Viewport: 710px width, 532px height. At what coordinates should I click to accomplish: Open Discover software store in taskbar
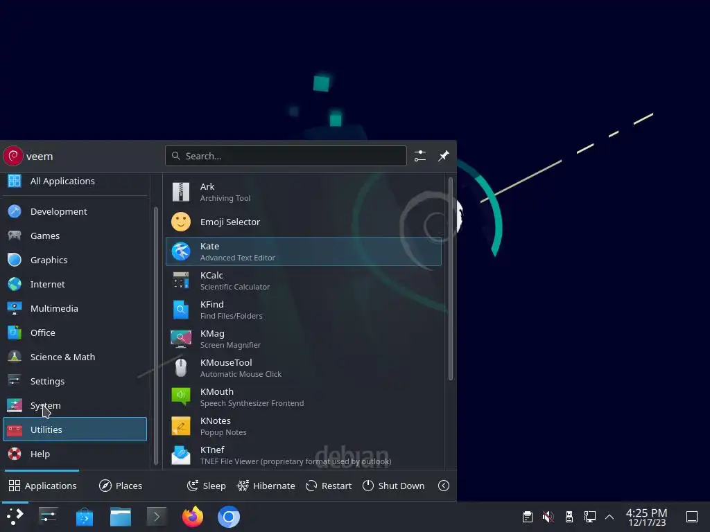[84, 517]
